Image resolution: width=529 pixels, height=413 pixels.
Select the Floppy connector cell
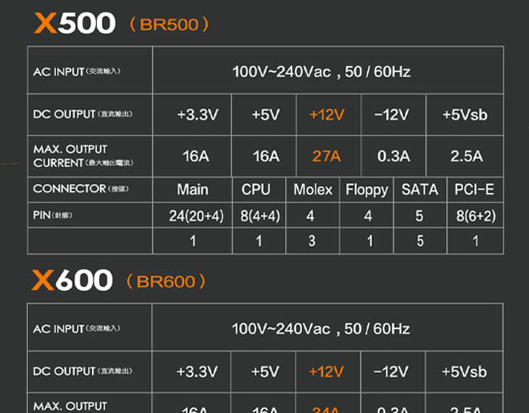[x=366, y=190]
